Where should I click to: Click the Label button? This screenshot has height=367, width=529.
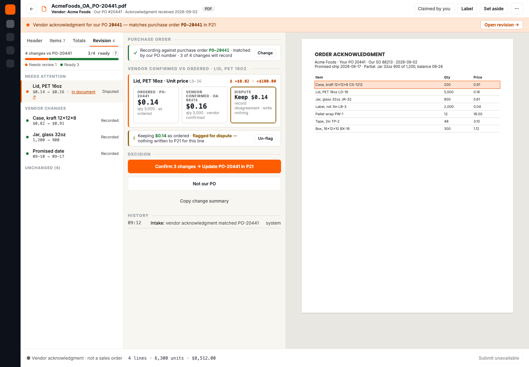tap(467, 9)
